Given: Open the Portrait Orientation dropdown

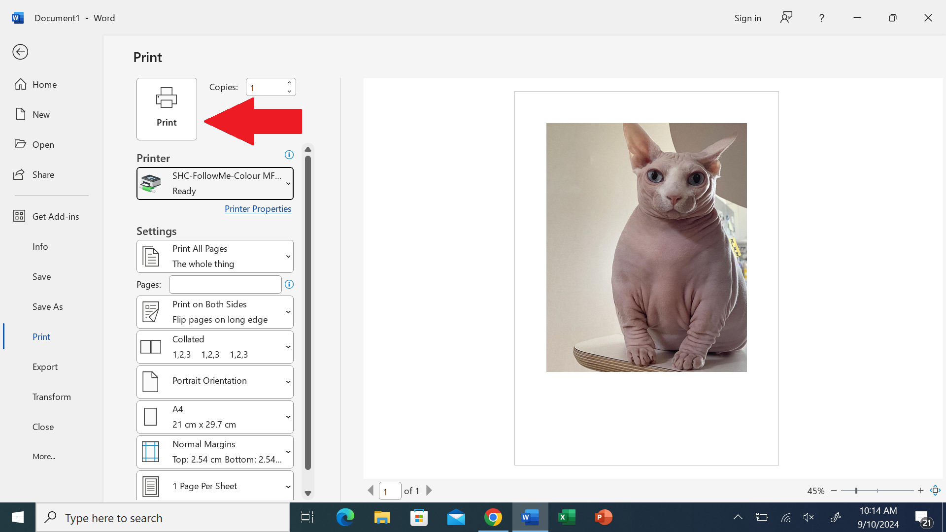Looking at the screenshot, I should pos(215,382).
